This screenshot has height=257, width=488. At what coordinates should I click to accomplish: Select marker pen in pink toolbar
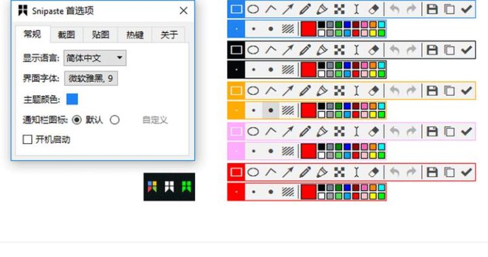tap(322, 131)
